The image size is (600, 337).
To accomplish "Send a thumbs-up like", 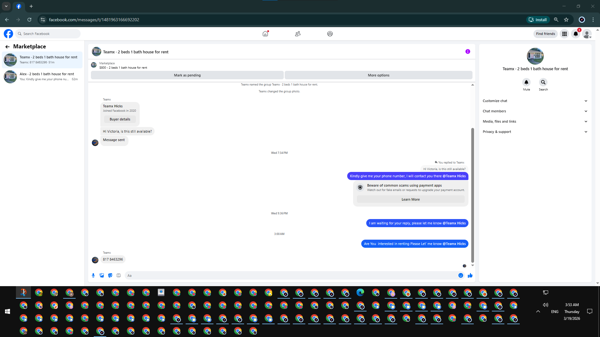I will (x=470, y=275).
